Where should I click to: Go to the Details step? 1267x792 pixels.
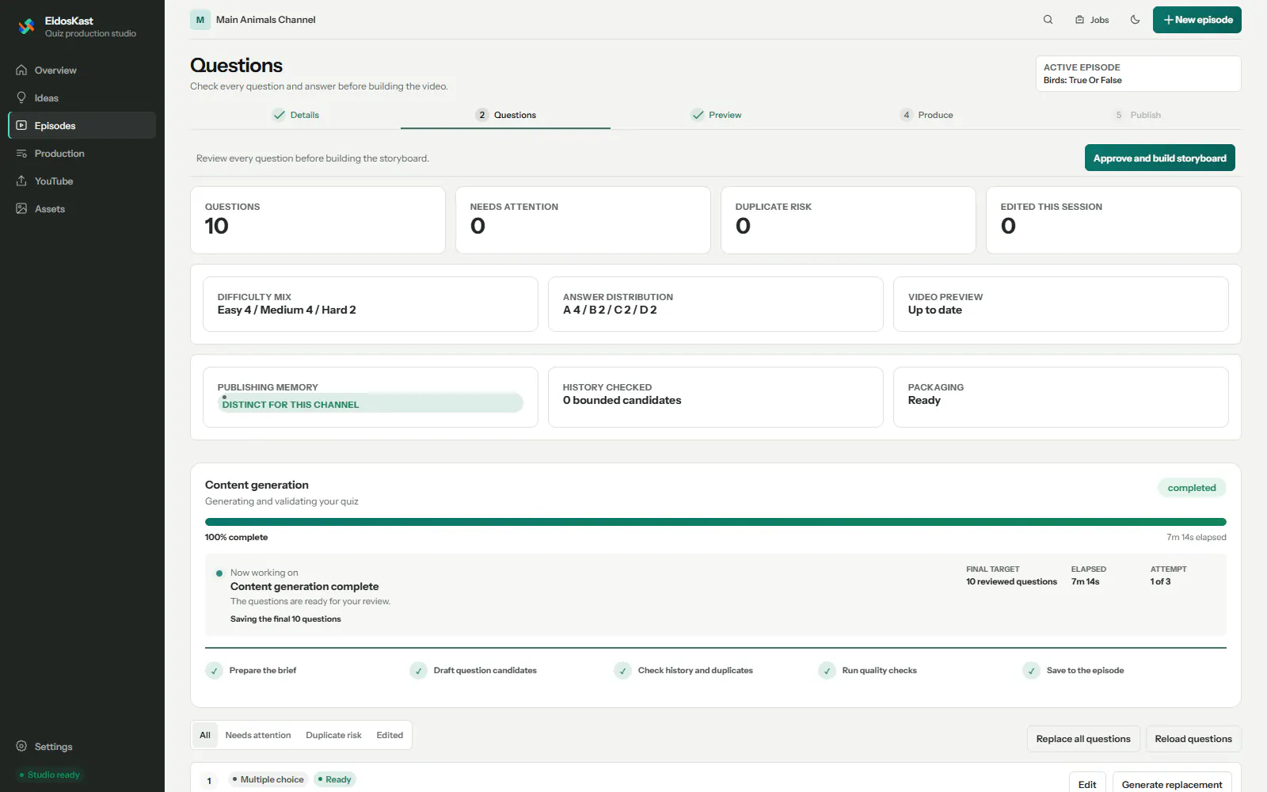295,115
